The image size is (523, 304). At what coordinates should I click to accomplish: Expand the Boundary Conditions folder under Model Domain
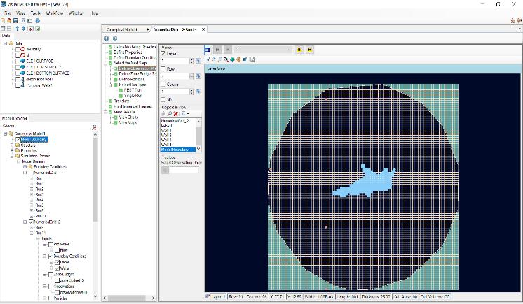[x=25, y=166]
